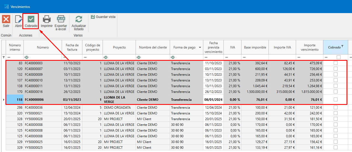Click the equals operator under Importe vencimiento
Image resolution: width=352 pixels, height=152 pixels.
[299, 57]
